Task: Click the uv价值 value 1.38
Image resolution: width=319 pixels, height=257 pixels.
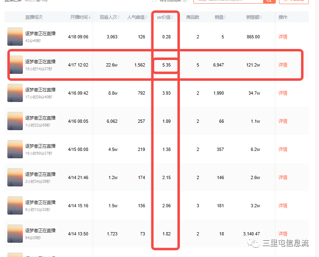Action: coord(166,149)
